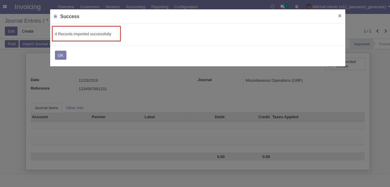Screen dimensions: 390x187
Task: Sort by the Credit column header
Action: tap(248, 117)
